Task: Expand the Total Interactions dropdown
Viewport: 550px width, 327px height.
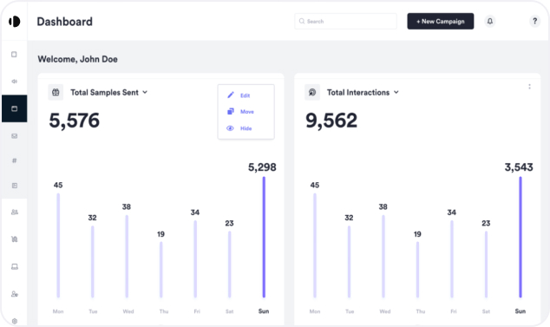Action: pyautogui.click(x=396, y=92)
